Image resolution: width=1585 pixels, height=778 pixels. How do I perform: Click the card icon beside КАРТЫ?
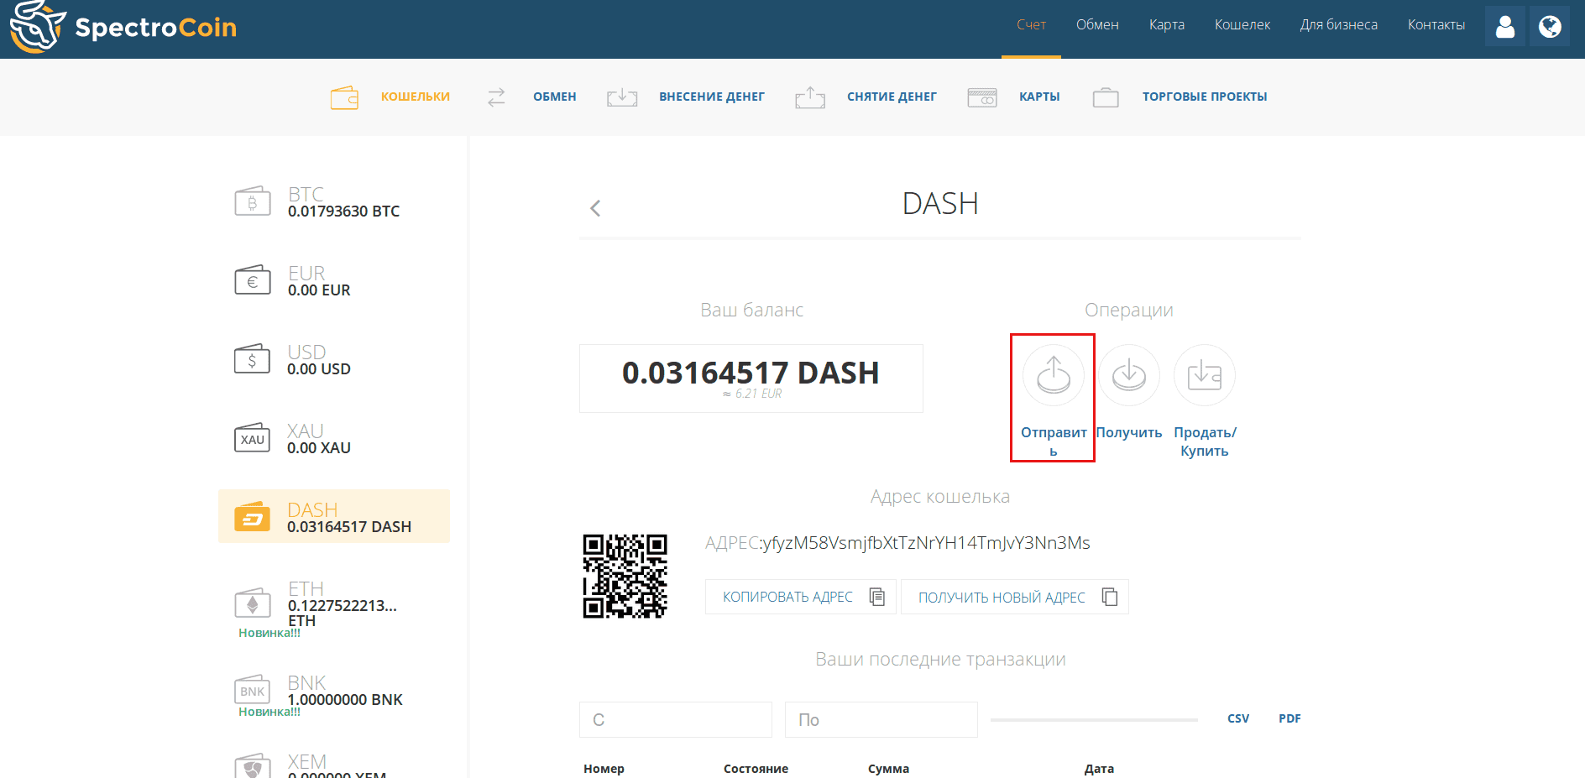coord(982,97)
